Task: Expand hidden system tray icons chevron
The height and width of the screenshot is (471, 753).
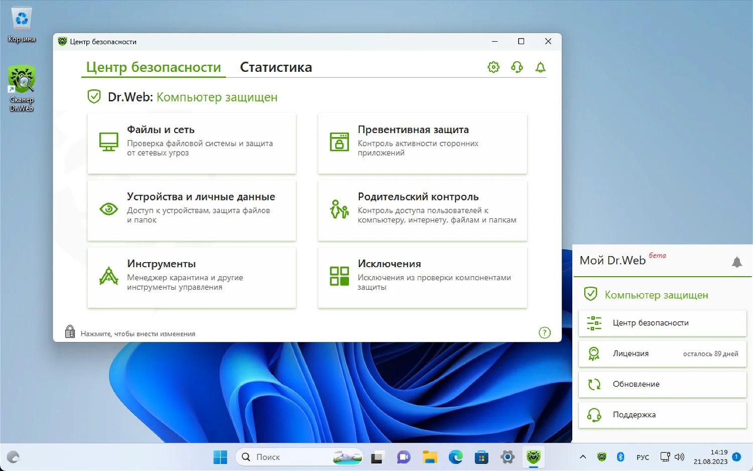Action: [x=583, y=457]
